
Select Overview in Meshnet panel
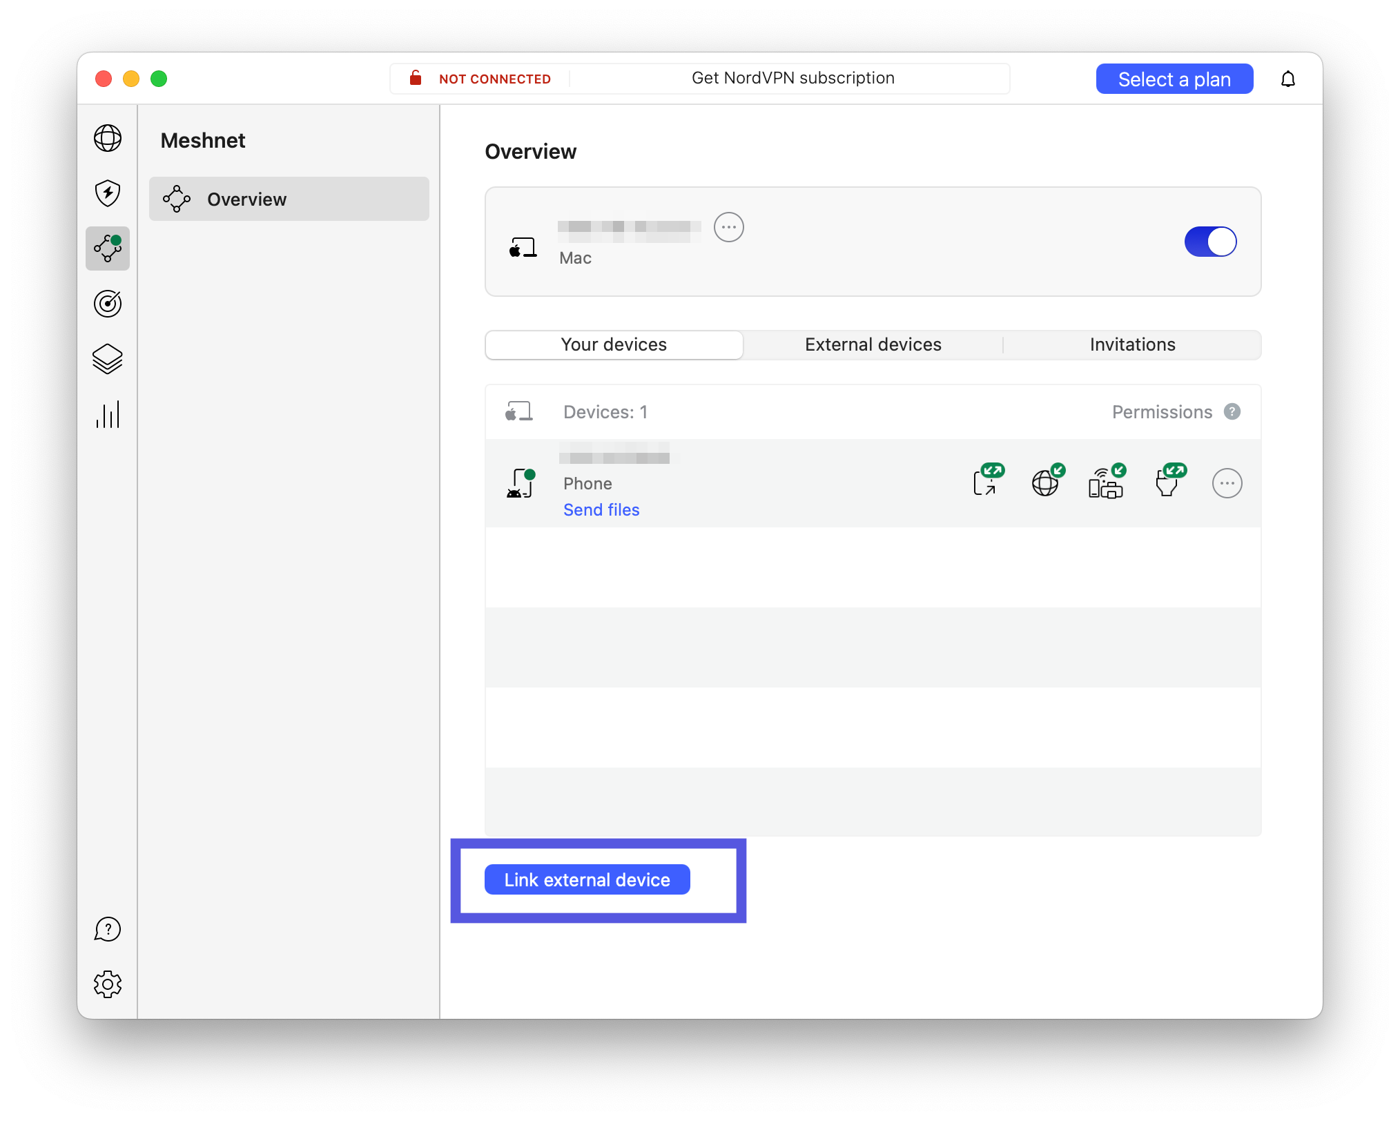[x=289, y=199]
